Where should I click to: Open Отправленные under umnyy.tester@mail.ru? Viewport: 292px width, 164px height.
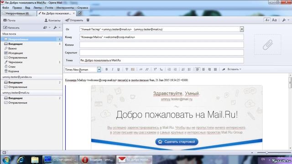(31, 102)
